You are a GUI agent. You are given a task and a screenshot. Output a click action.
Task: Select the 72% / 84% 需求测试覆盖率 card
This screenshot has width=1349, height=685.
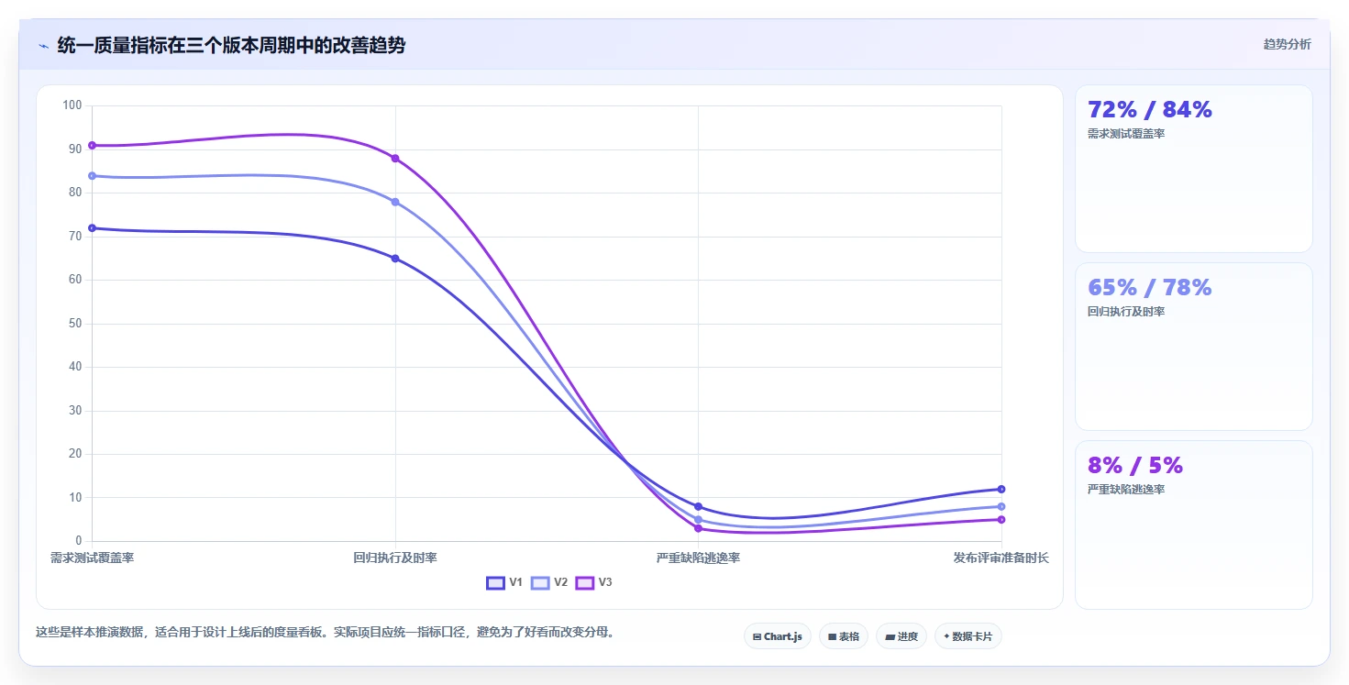(1193, 169)
